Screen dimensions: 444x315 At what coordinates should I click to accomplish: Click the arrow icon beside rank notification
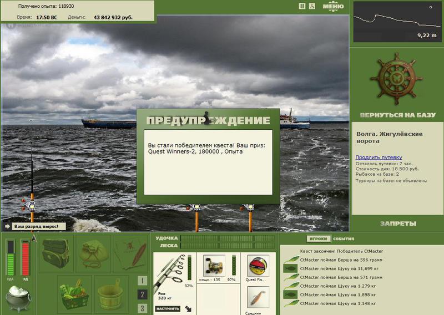(7, 226)
